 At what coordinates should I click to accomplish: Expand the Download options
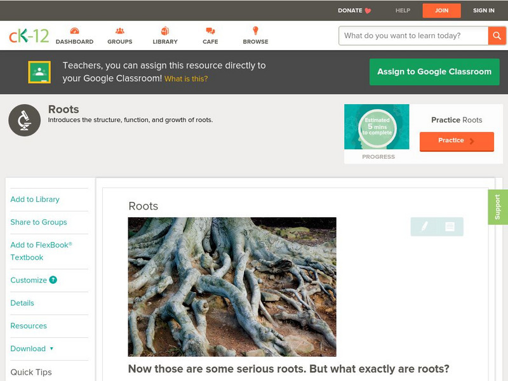pos(29,349)
